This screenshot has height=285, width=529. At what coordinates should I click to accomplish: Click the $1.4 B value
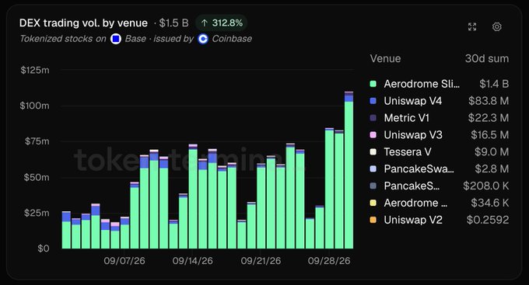pyautogui.click(x=494, y=84)
